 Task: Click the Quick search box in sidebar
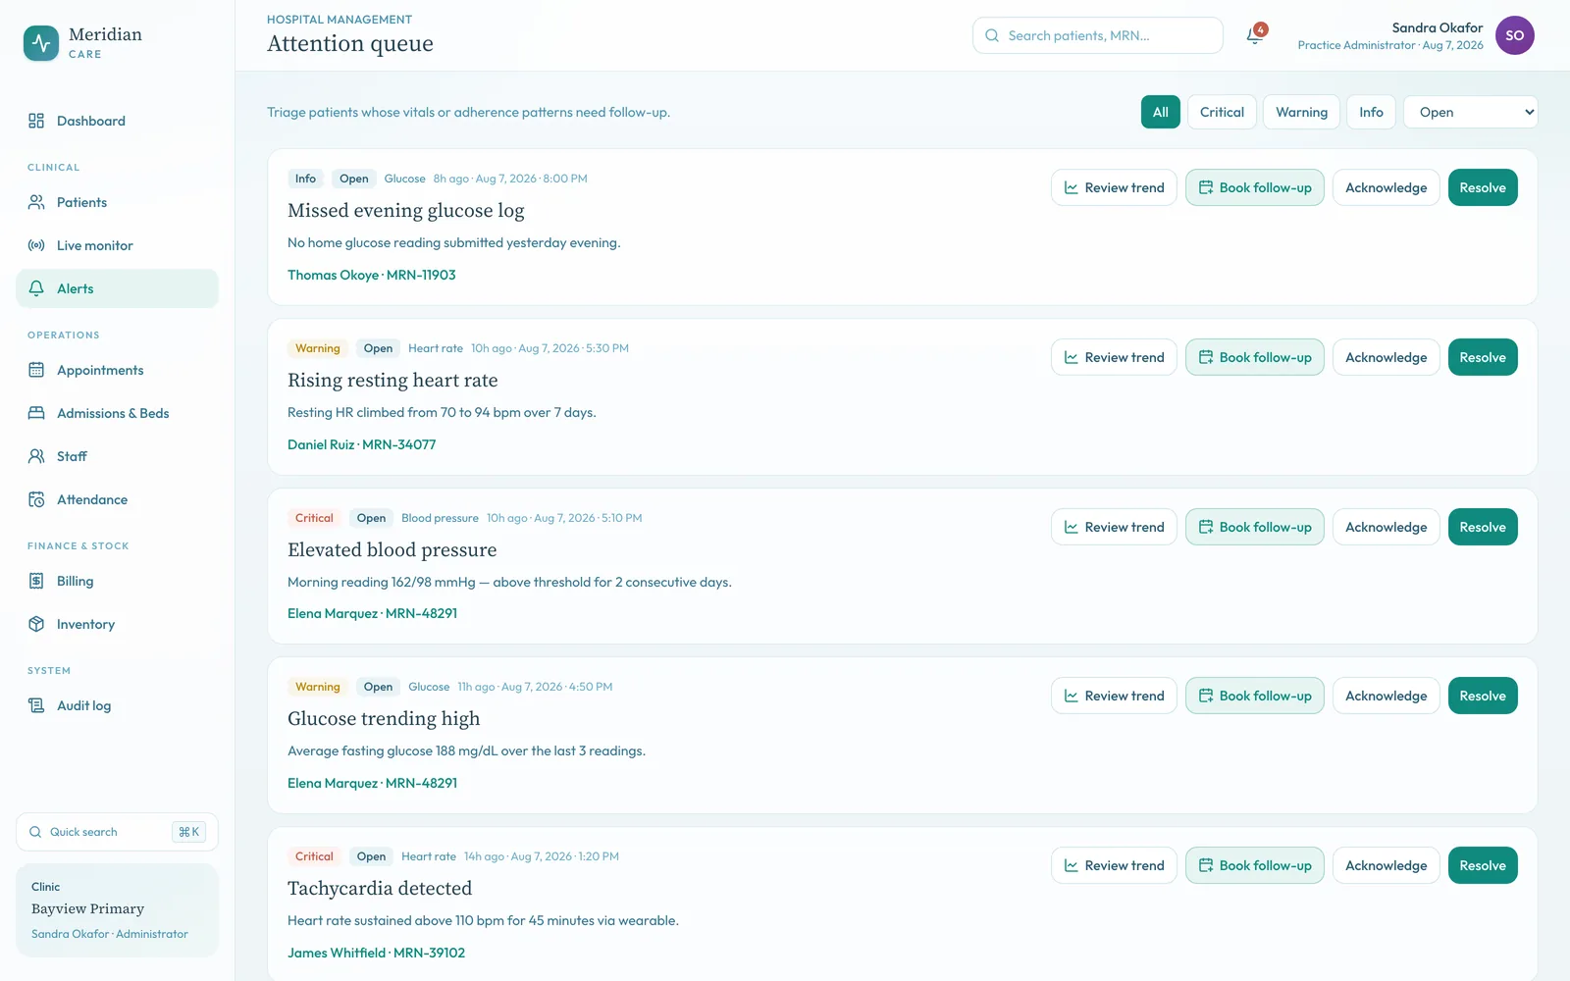[117, 832]
